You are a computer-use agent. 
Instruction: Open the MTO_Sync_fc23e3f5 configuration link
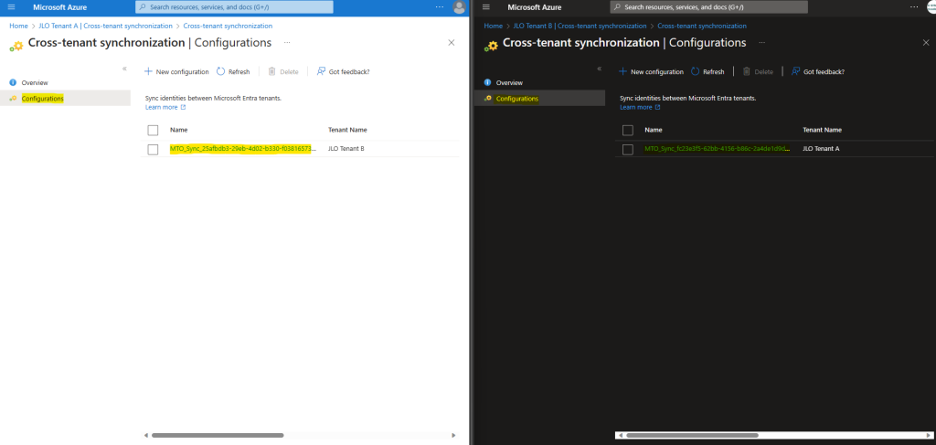[718, 149]
